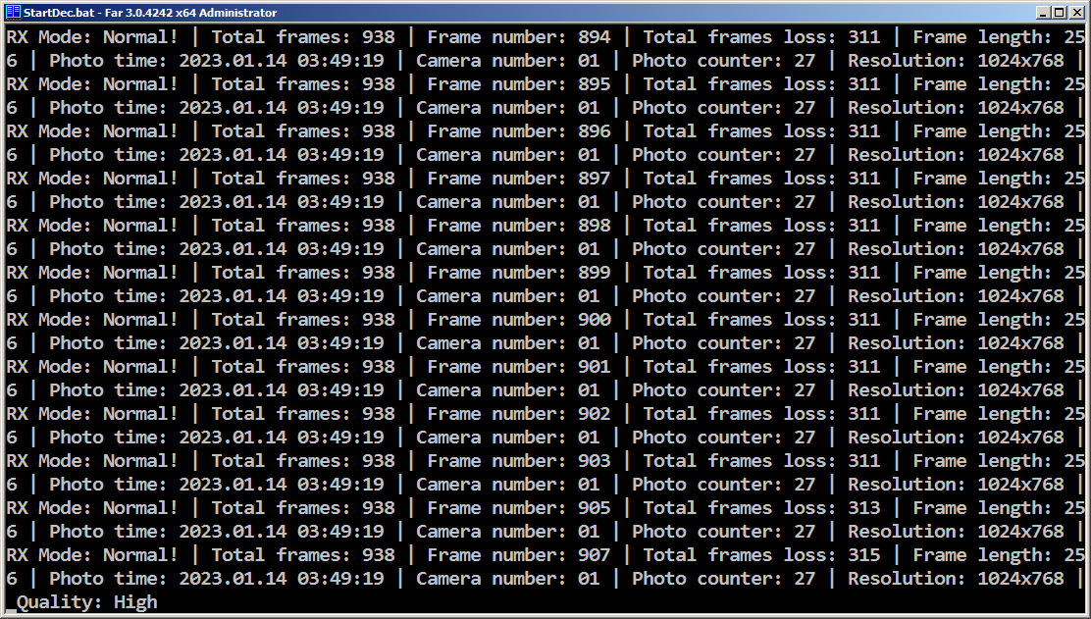Click the text "Frame number: 896"
1091x619 pixels.
518,130
